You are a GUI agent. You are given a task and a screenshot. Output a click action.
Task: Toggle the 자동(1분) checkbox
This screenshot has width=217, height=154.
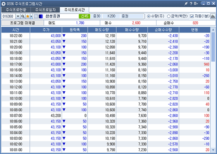pyautogui.click(x=192, y=16)
